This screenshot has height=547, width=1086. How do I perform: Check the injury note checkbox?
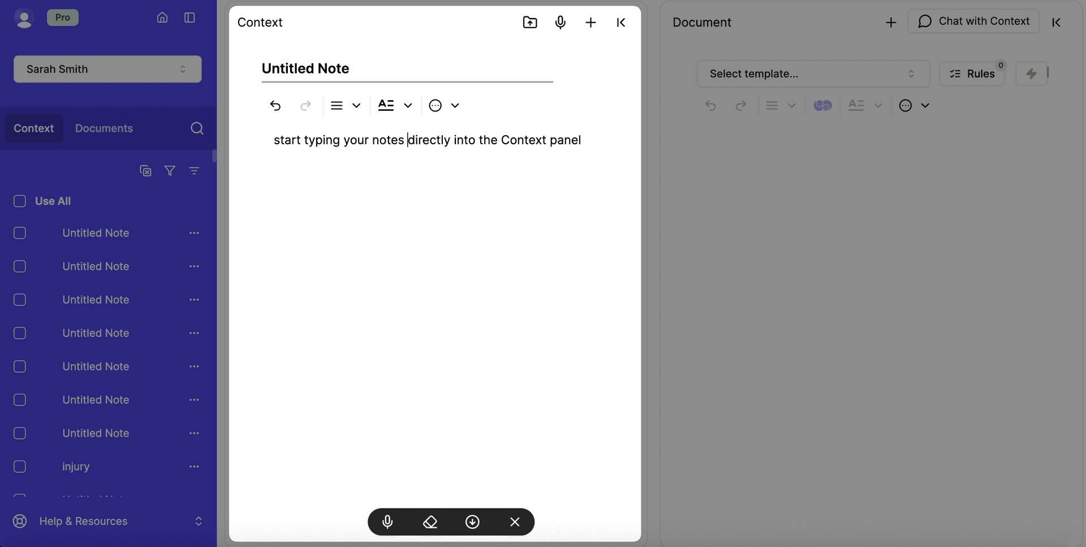(19, 466)
